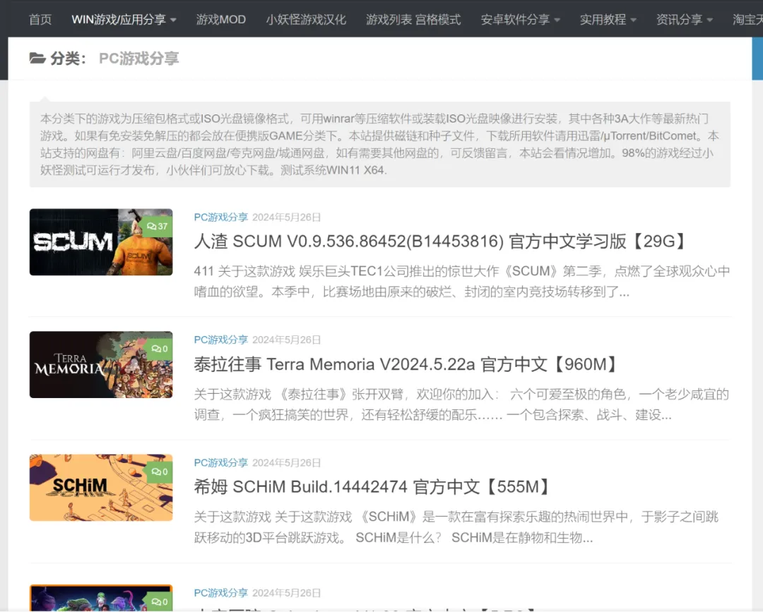Open 游戏列表 宫格模式 navigation item

point(413,19)
